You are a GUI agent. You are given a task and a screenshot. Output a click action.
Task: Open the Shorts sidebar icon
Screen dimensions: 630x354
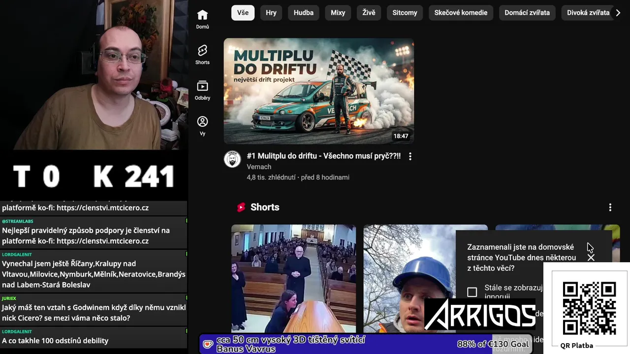click(202, 55)
